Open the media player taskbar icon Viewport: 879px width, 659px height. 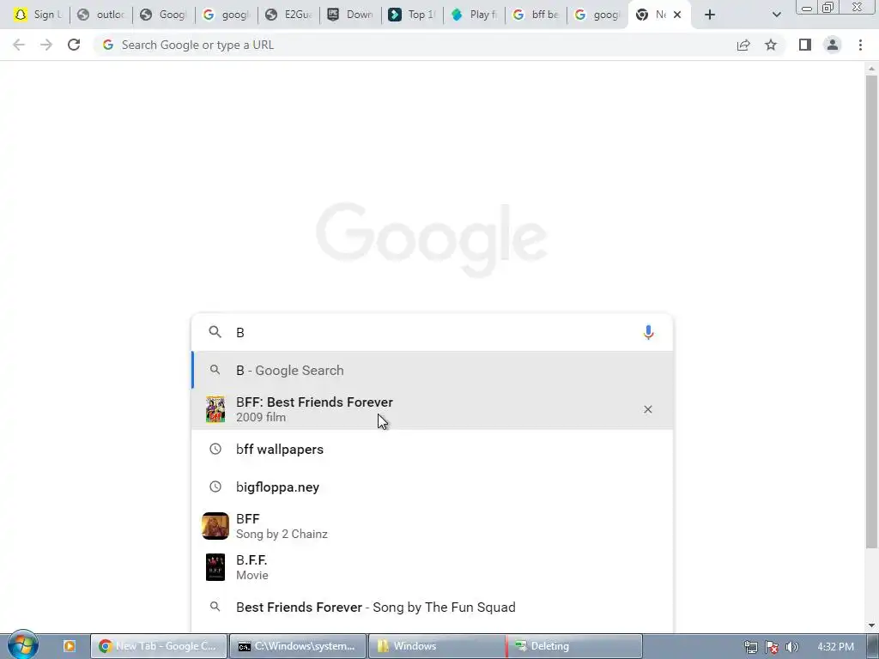[x=70, y=646]
